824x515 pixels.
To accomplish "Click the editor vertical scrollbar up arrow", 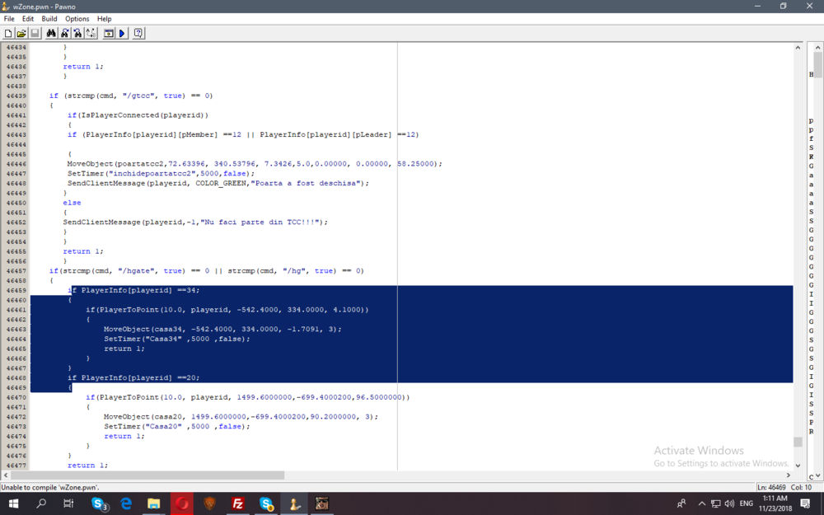I will [x=798, y=47].
